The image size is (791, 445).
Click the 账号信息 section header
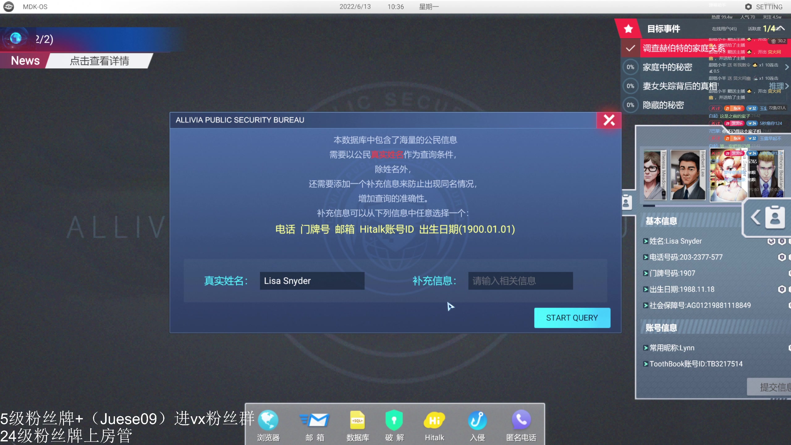[x=661, y=328]
